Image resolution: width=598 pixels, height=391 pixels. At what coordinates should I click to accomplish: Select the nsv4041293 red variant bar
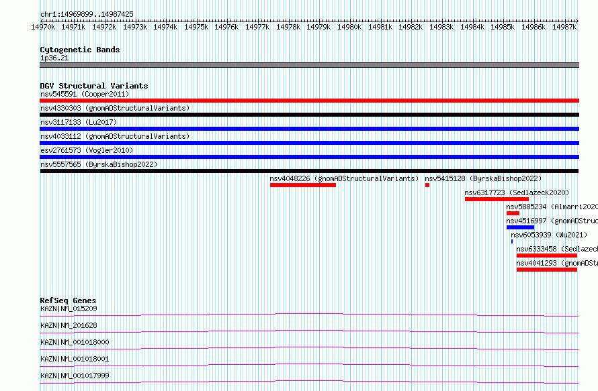pyautogui.click(x=547, y=270)
